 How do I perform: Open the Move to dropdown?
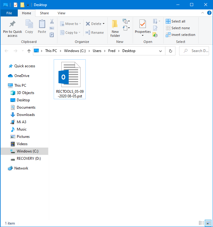coord(70,24)
